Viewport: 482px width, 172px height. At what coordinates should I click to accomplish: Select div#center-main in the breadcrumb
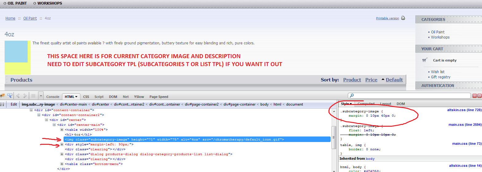(73, 104)
